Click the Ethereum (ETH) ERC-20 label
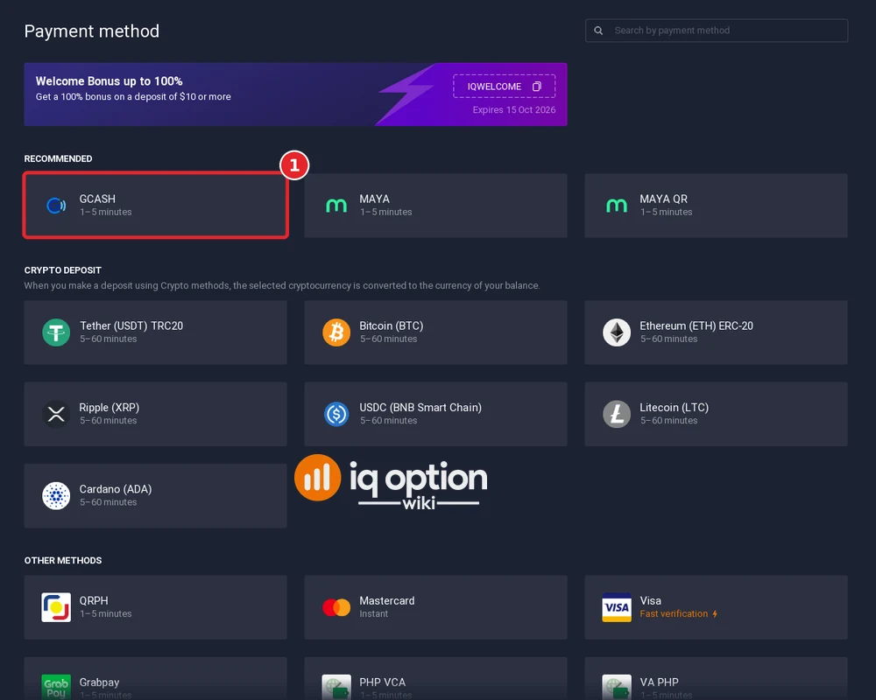This screenshot has width=876, height=700. (x=696, y=325)
